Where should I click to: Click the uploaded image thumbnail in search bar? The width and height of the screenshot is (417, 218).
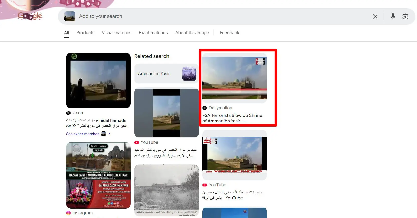[70, 16]
